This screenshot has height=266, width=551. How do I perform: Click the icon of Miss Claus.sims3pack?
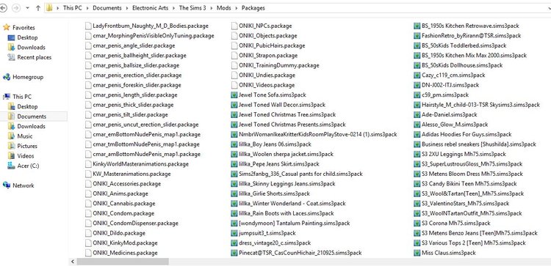pyautogui.click(x=417, y=253)
